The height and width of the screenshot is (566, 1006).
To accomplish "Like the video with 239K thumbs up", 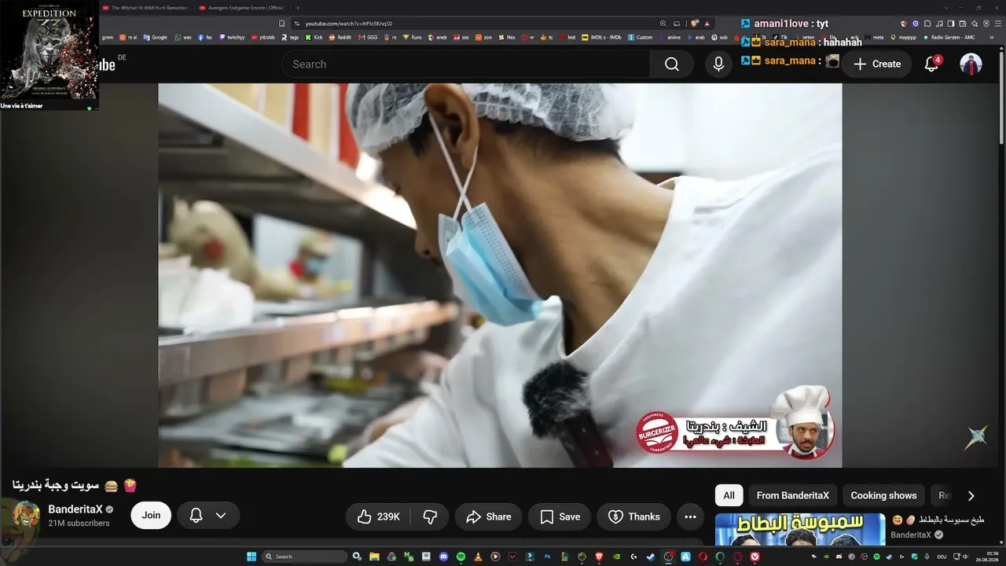I will [378, 516].
